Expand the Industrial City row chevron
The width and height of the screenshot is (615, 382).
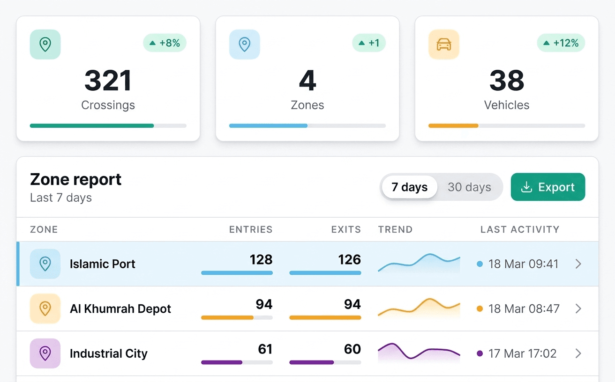point(578,353)
